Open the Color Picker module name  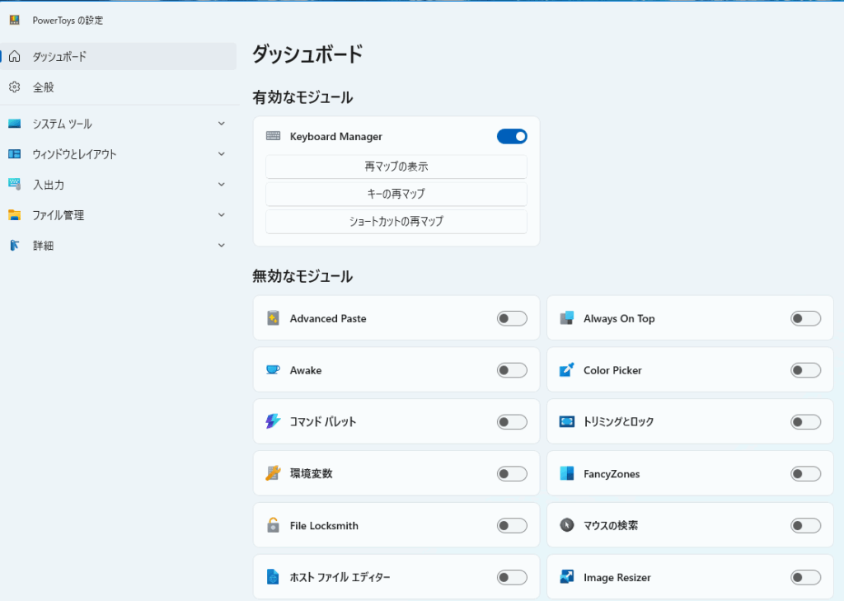pos(612,370)
